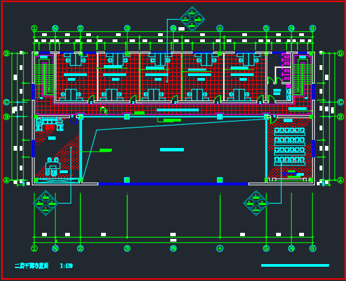Select the elevation marker diamond at lower left
This screenshot has width=346, height=281.
[46, 203]
